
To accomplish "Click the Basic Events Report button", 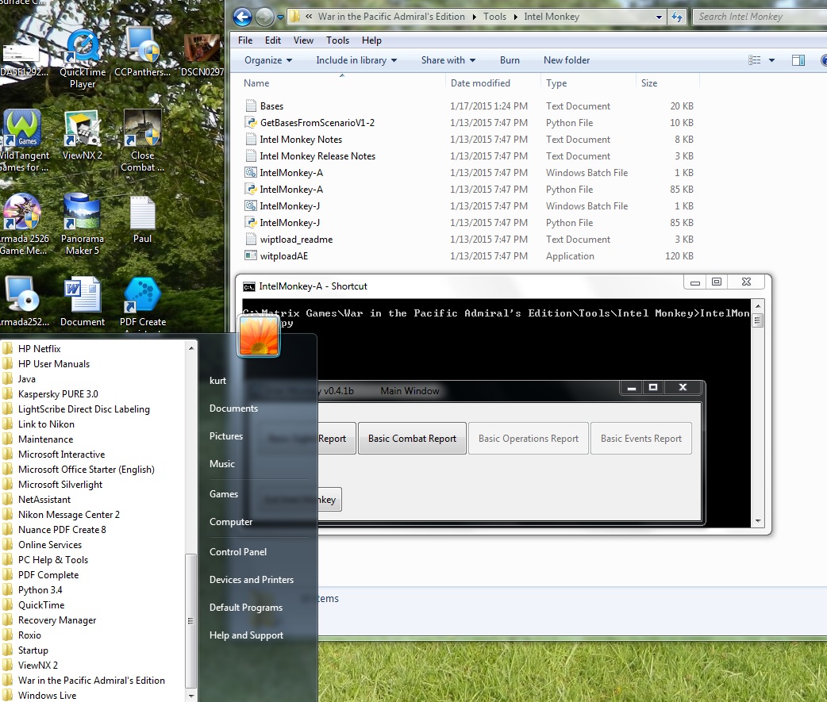I will (x=640, y=439).
